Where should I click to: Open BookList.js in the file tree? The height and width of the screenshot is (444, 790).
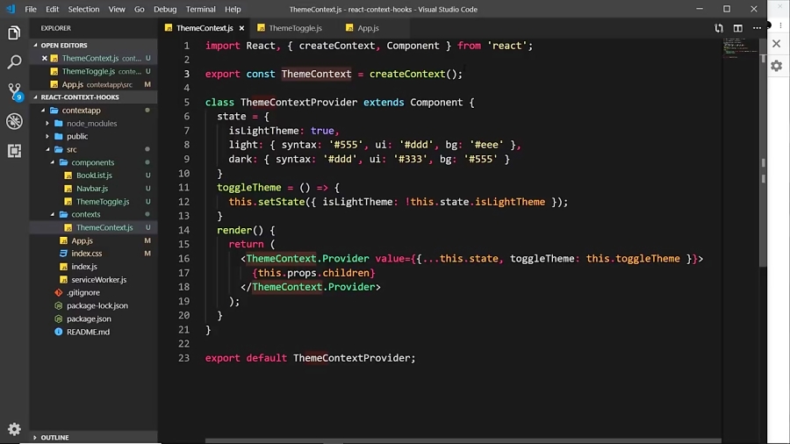(x=94, y=175)
